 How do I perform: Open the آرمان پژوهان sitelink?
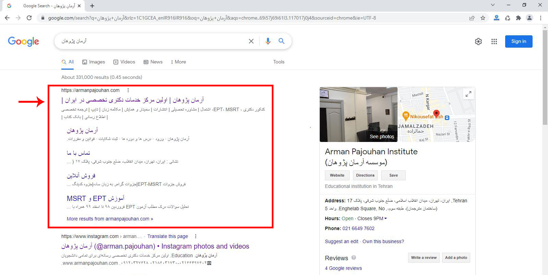pos(82,131)
